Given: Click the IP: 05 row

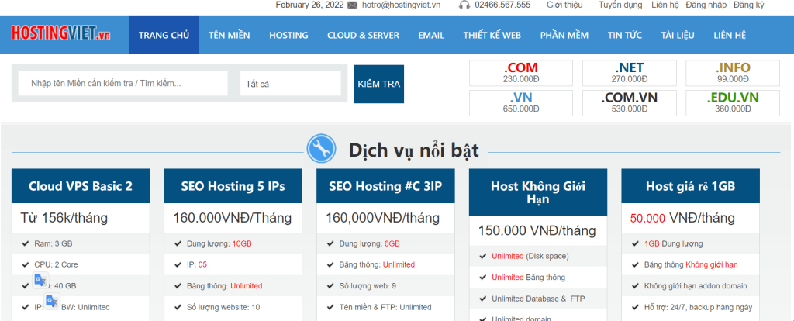Looking at the screenshot, I should [233, 264].
